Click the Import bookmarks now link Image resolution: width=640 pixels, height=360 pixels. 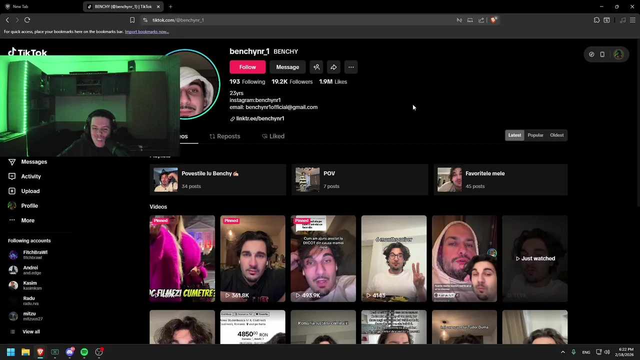(x=146, y=31)
